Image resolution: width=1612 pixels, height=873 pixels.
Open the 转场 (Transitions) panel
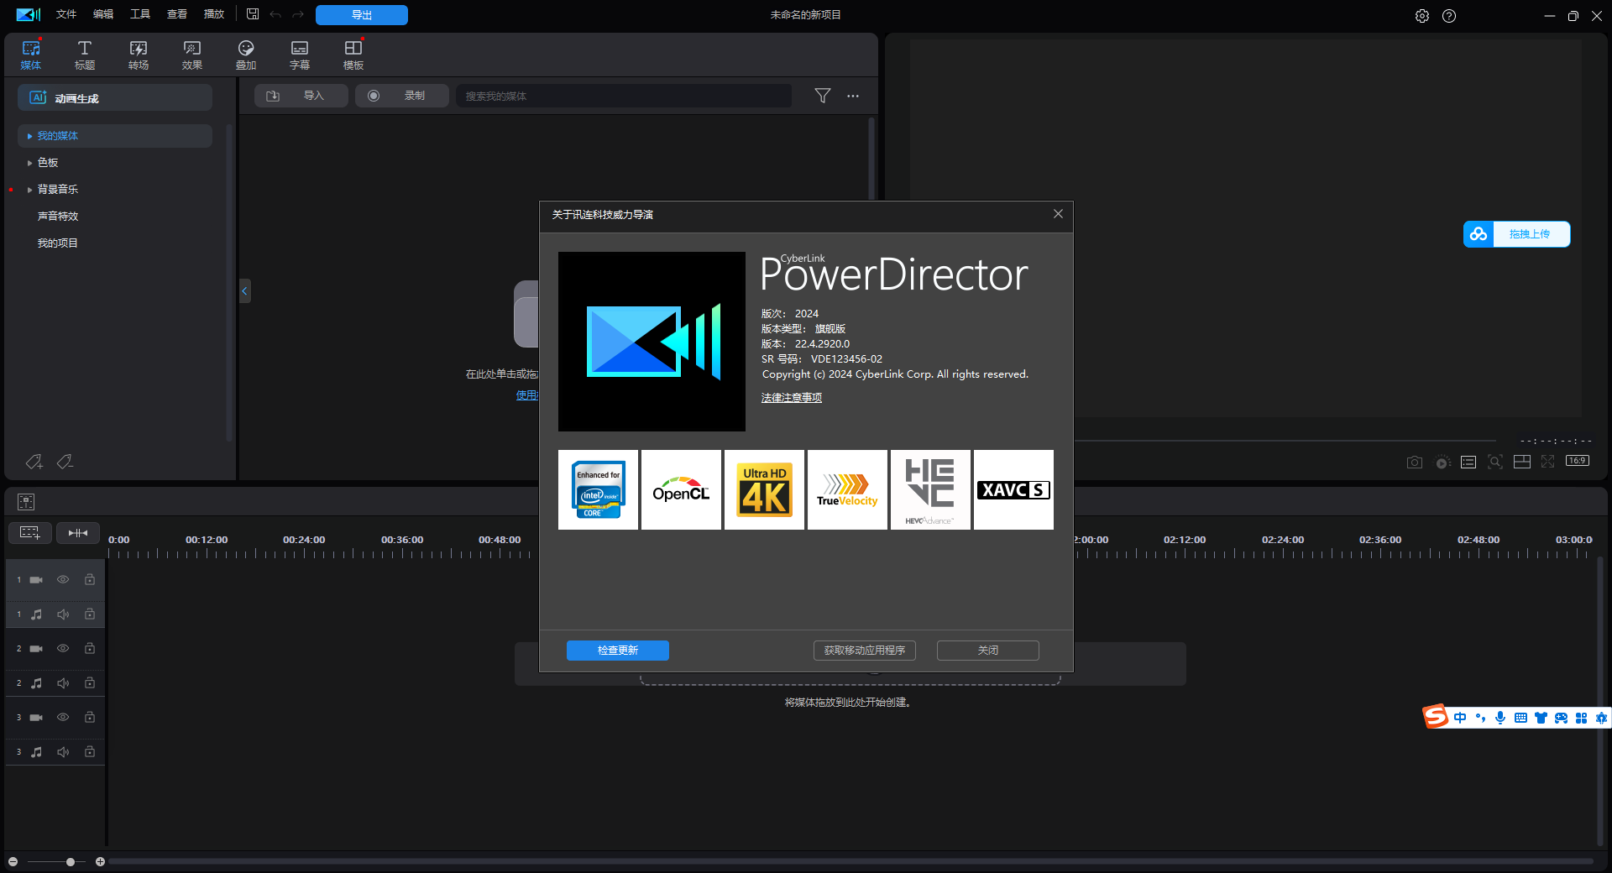tap(138, 54)
